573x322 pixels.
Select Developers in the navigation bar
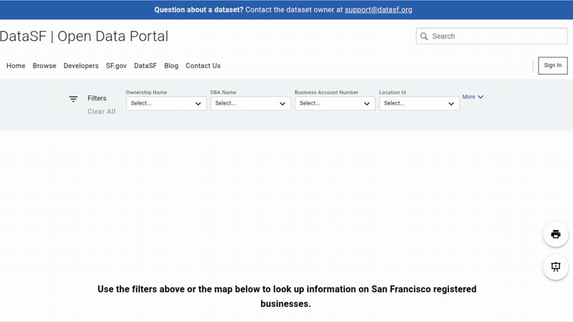(81, 66)
